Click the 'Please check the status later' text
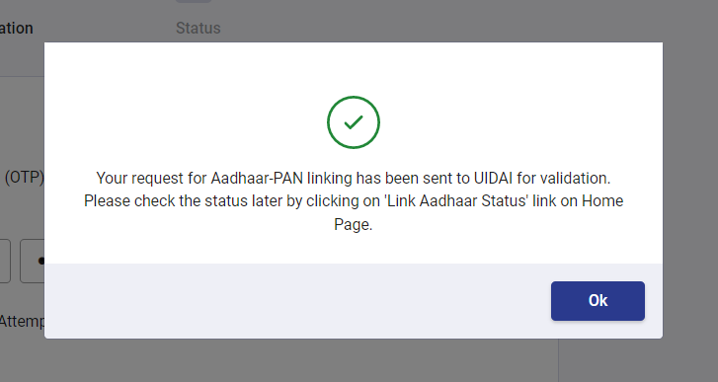 click(x=183, y=200)
